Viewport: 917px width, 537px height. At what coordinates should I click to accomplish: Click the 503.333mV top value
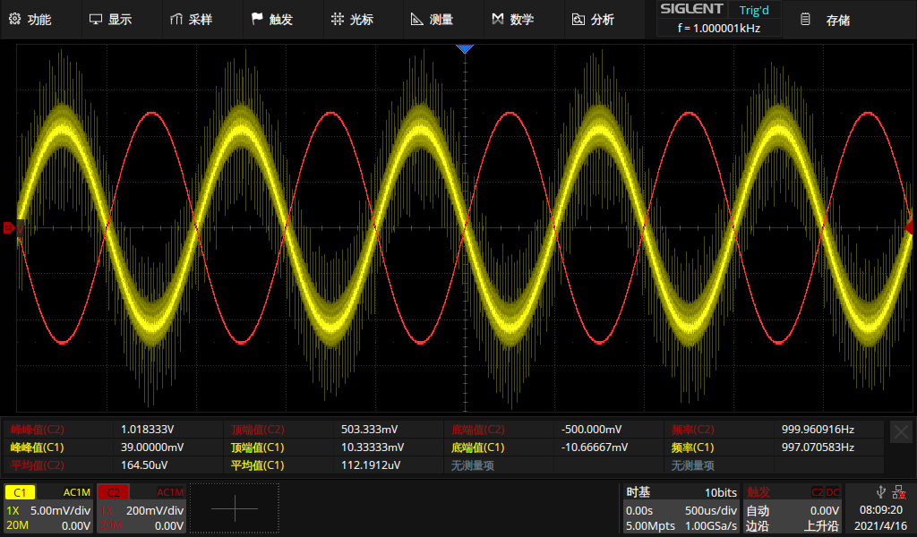pos(369,430)
